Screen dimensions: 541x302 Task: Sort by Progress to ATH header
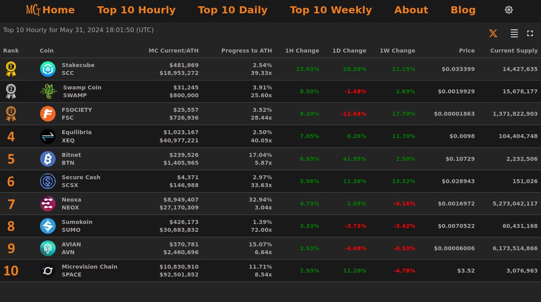[x=247, y=50]
